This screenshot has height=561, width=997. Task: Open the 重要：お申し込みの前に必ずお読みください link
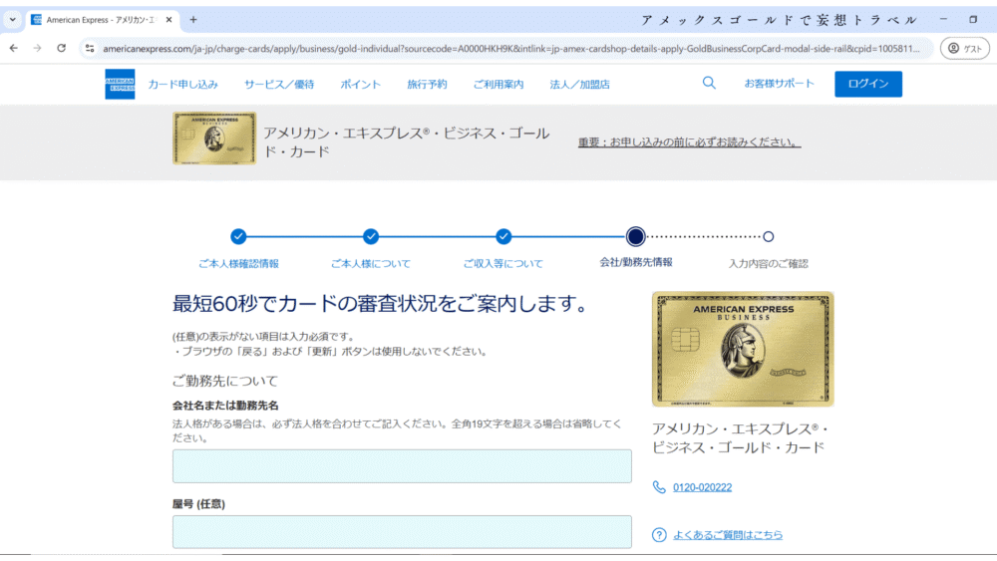click(689, 141)
